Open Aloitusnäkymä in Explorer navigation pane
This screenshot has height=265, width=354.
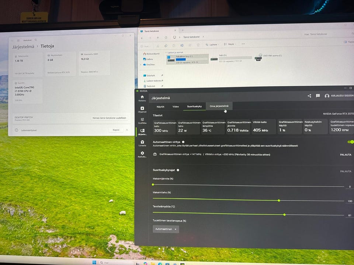(151, 54)
